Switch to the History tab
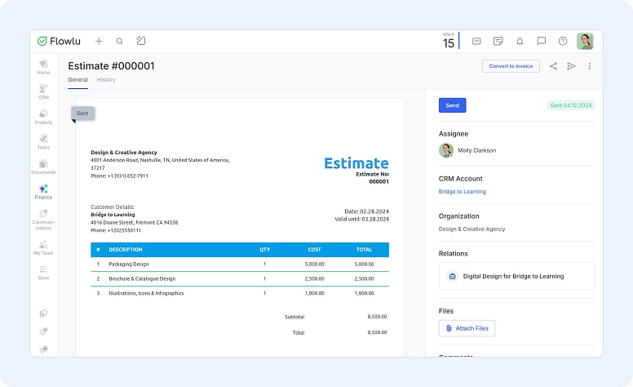This screenshot has width=633, height=387. point(106,80)
